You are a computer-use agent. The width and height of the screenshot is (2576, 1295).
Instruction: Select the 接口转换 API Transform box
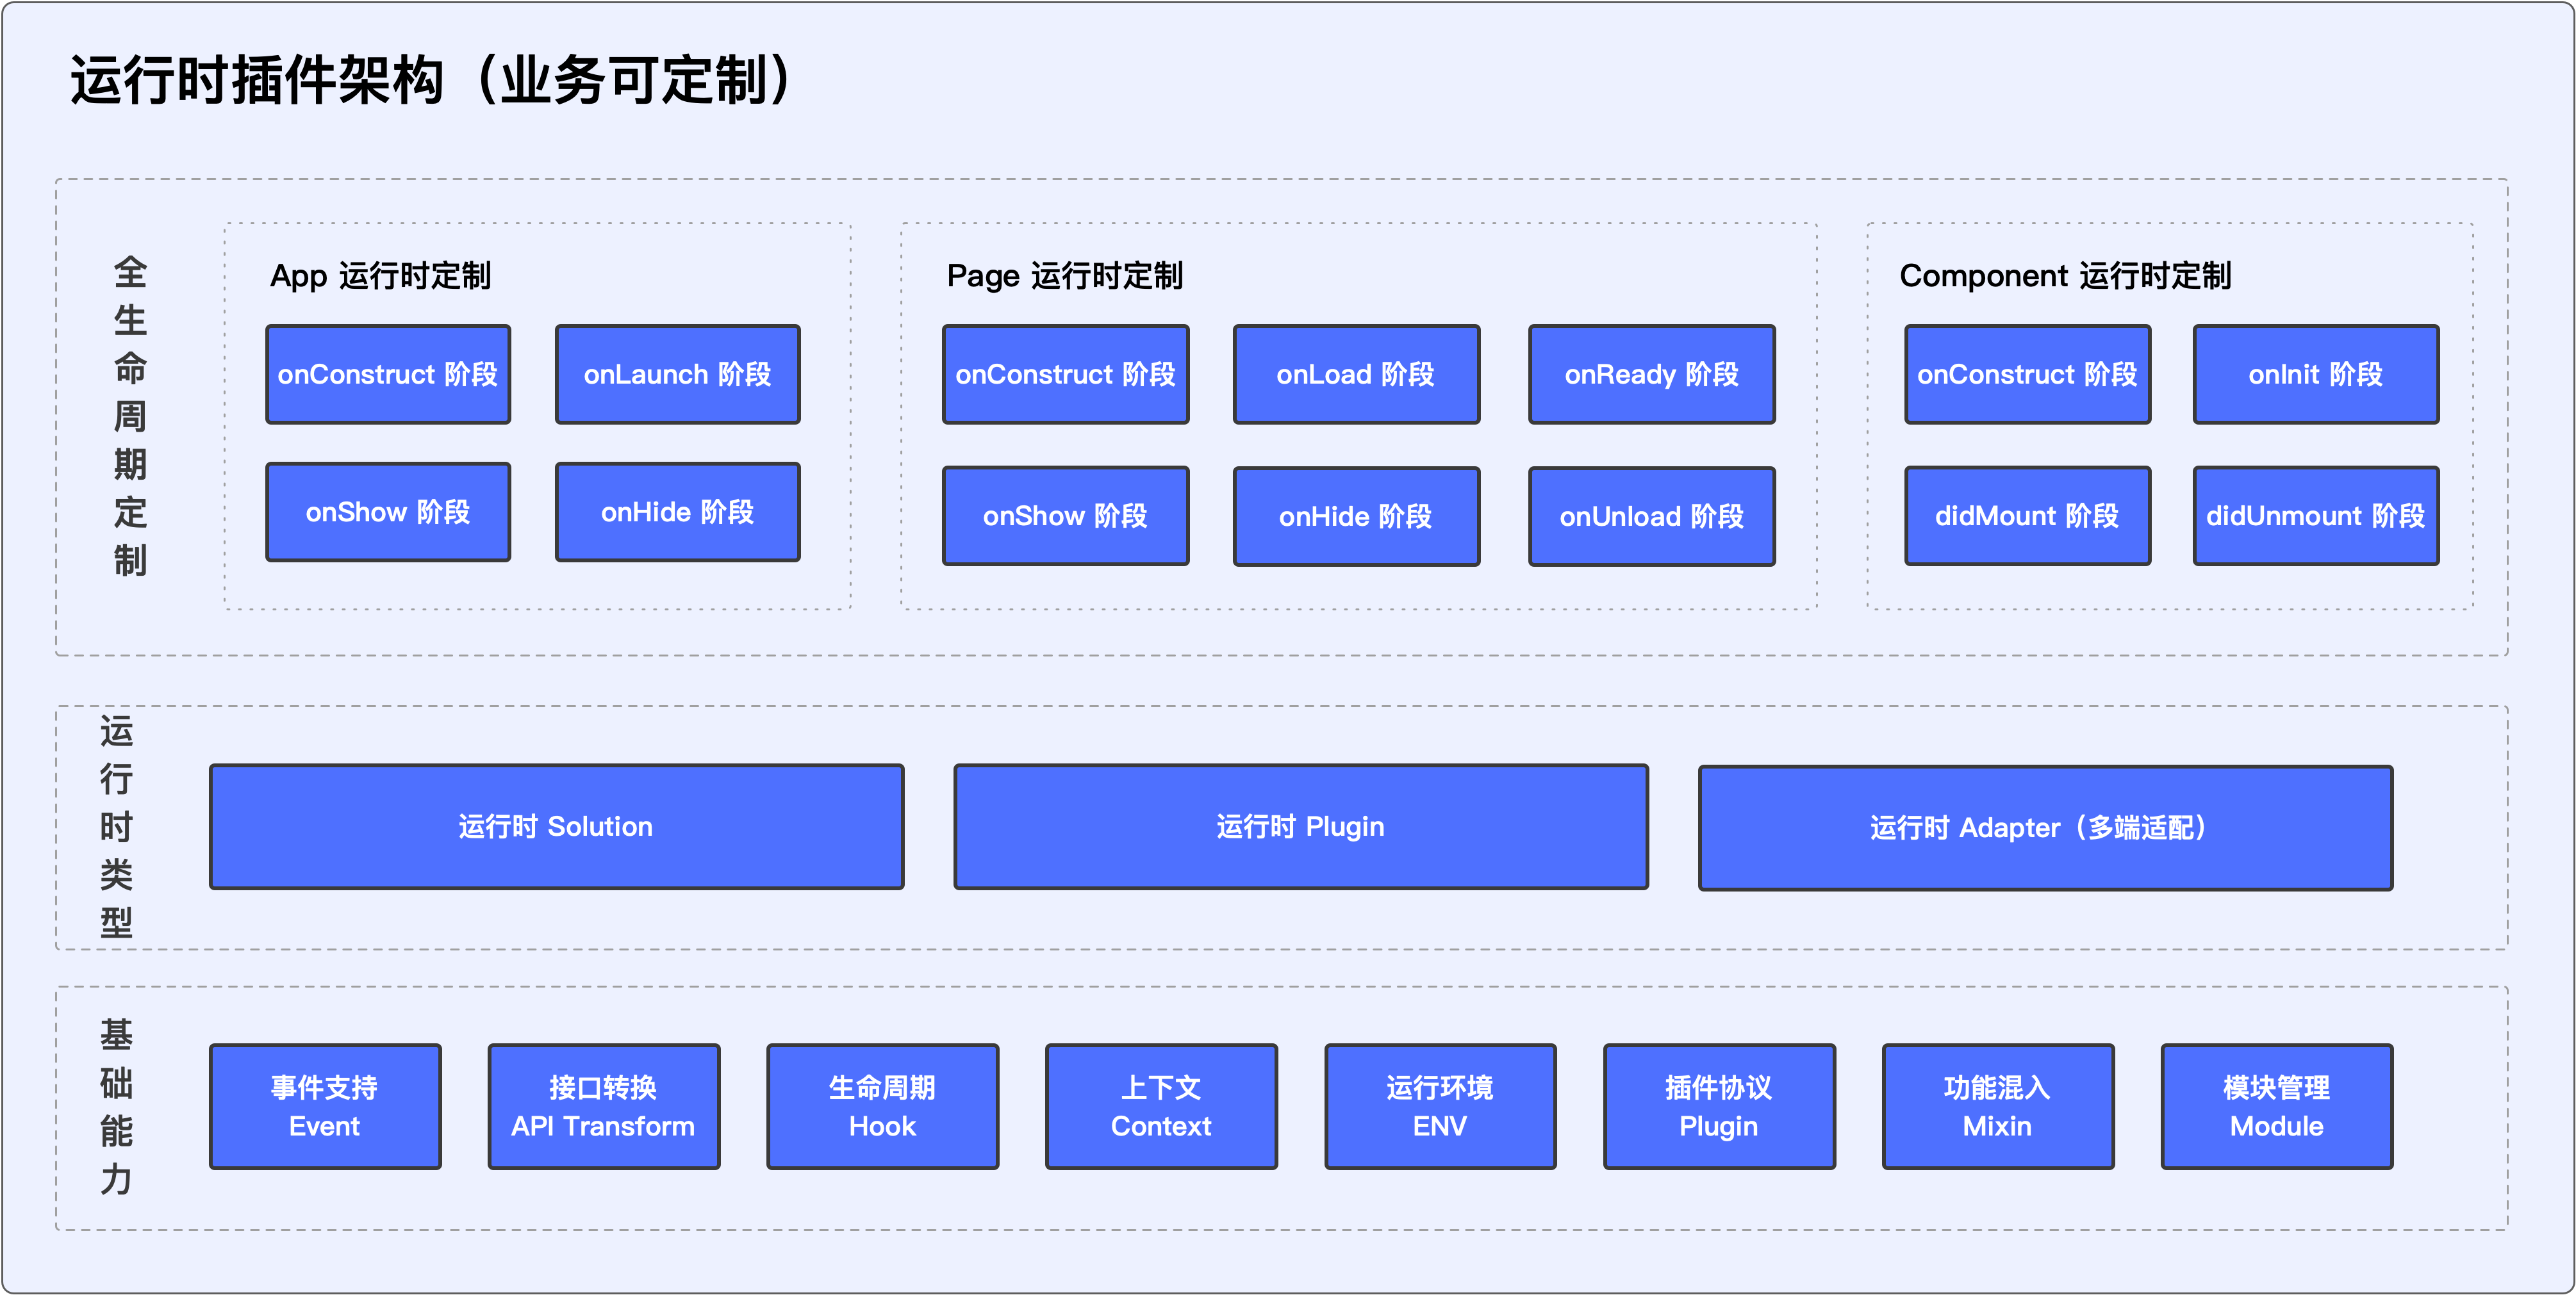pyautogui.click(x=603, y=1106)
